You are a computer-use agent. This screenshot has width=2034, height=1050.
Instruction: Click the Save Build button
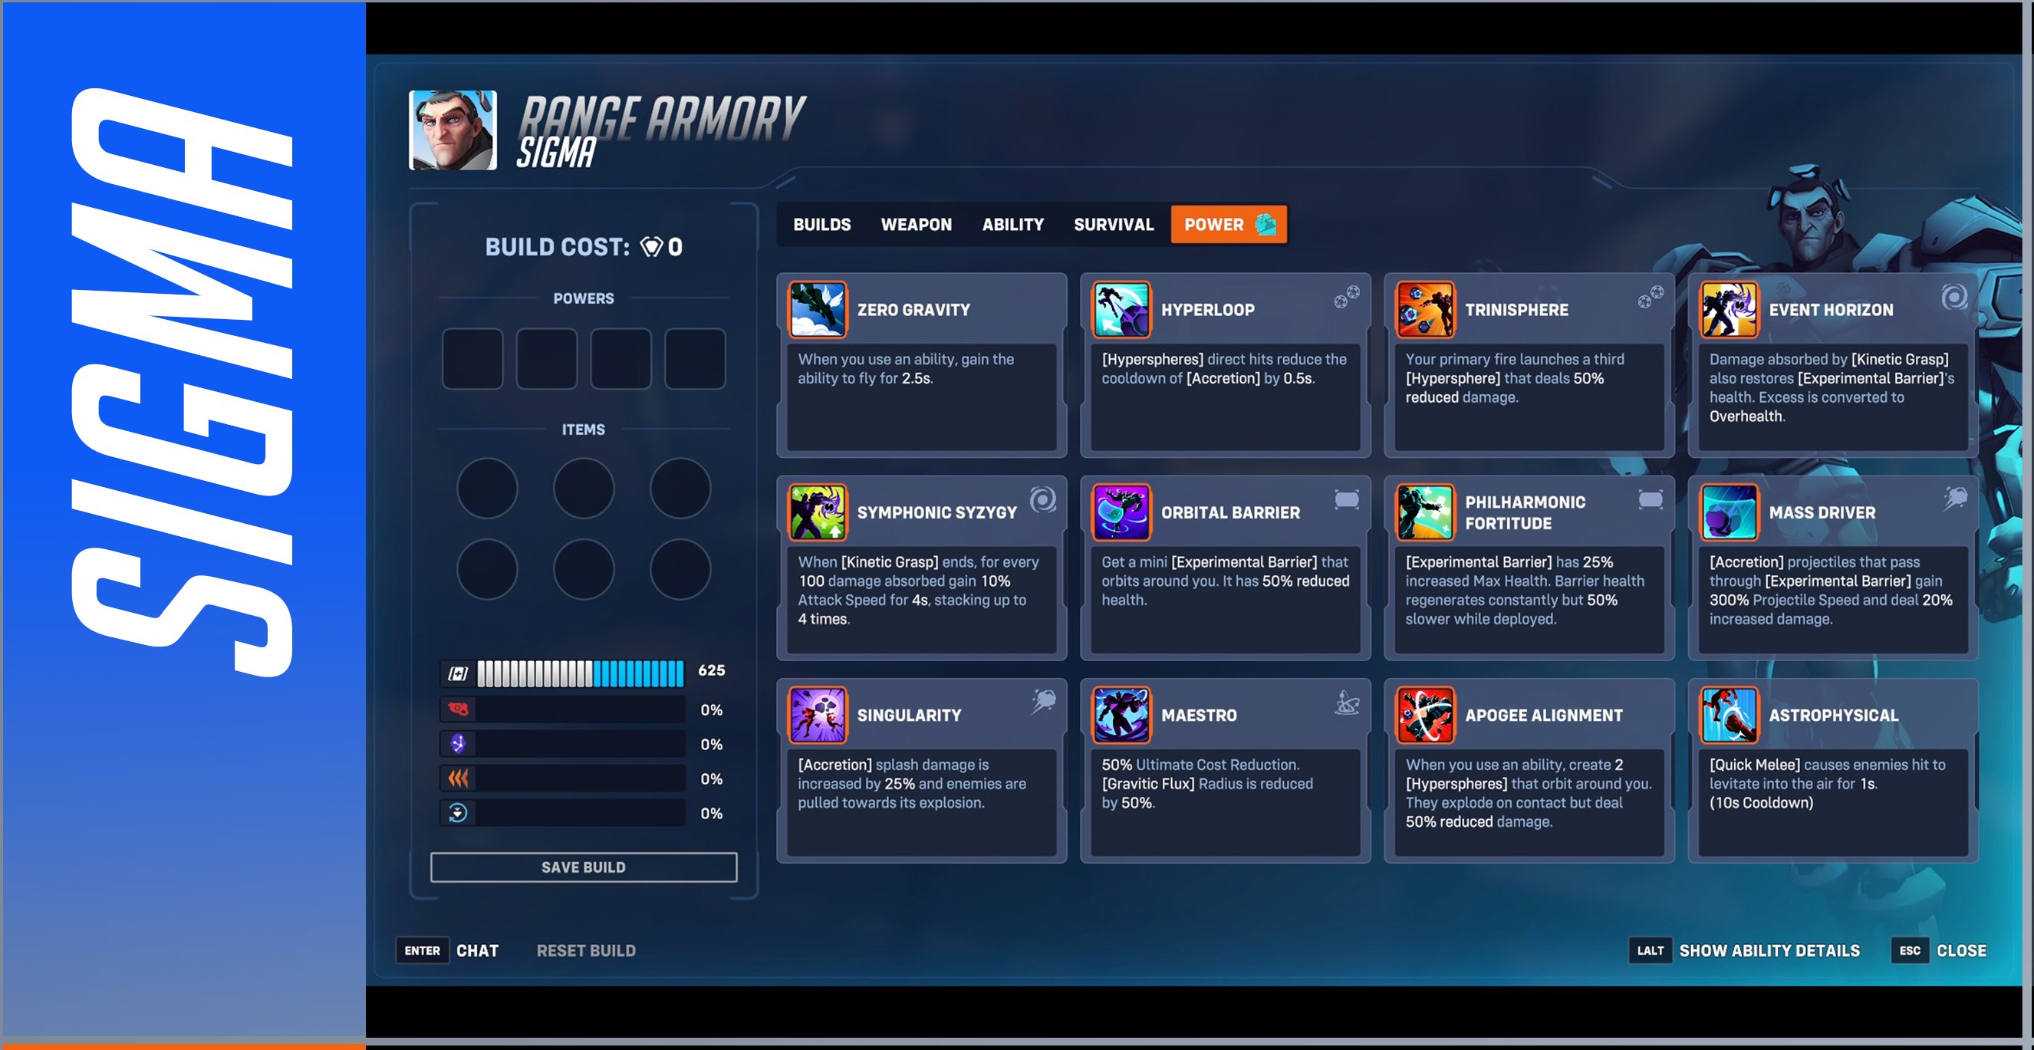[x=584, y=867]
